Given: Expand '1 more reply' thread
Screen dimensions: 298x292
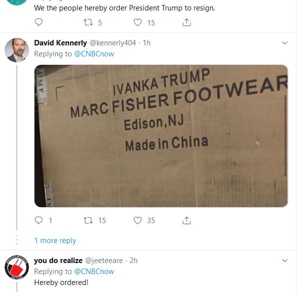Looking at the screenshot, I should [x=55, y=241].
